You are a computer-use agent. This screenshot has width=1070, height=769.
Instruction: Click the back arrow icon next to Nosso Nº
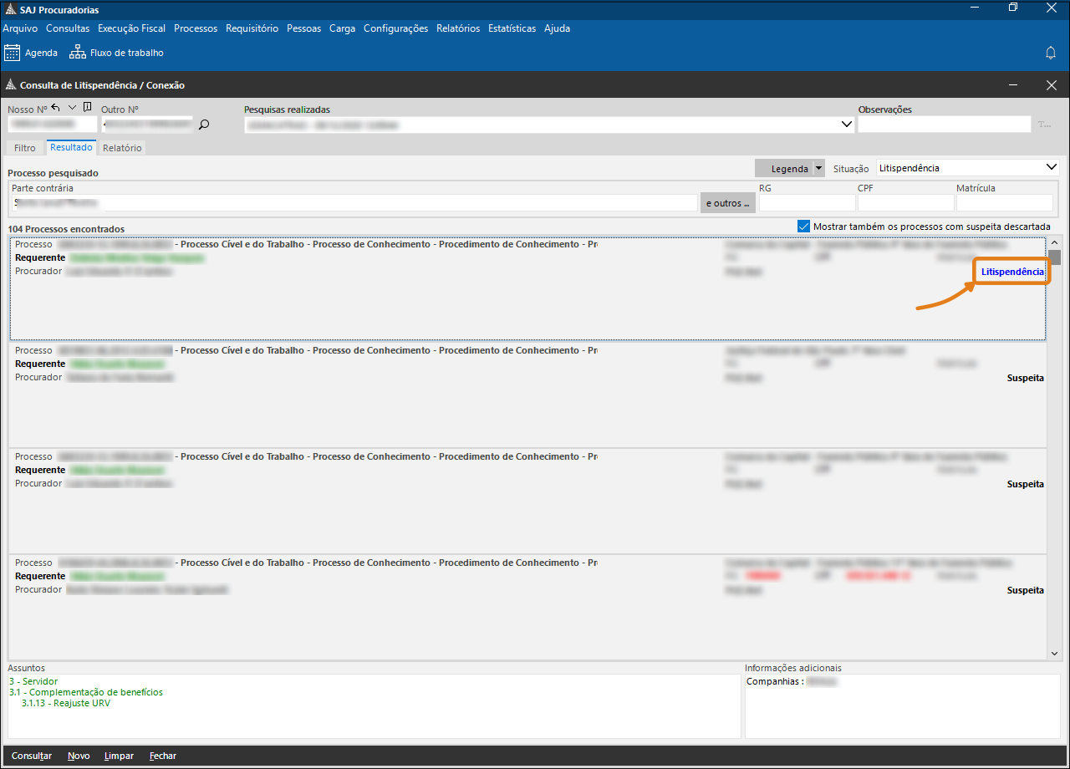click(56, 108)
